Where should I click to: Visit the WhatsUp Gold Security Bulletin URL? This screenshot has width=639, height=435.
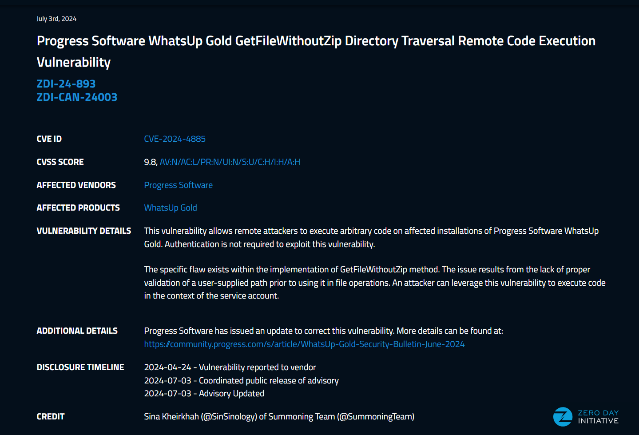pos(304,344)
